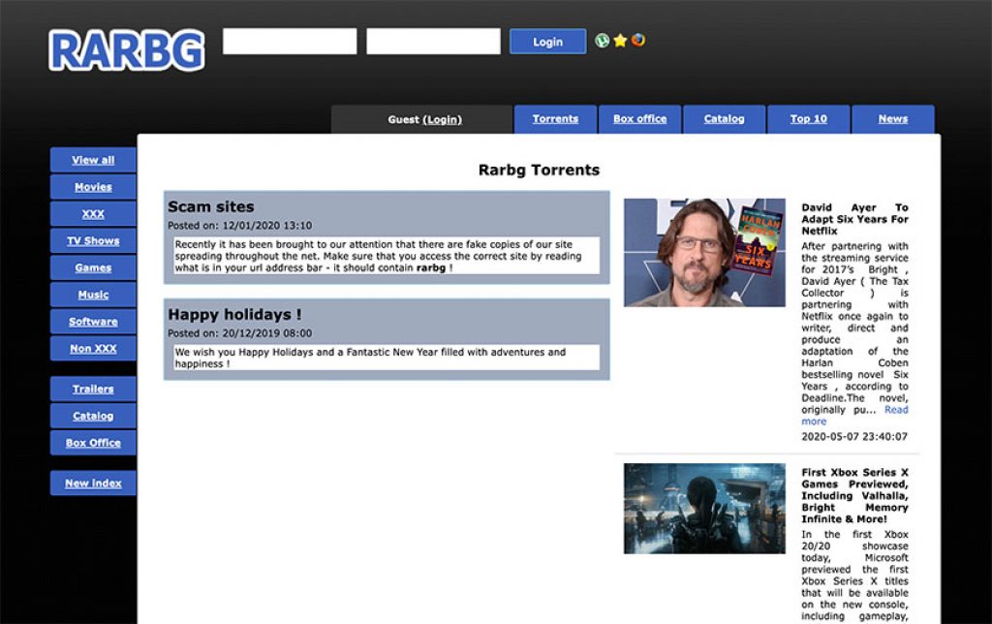Switch to the Box office tab
992x624 pixels.
click(x=639, y=119)
